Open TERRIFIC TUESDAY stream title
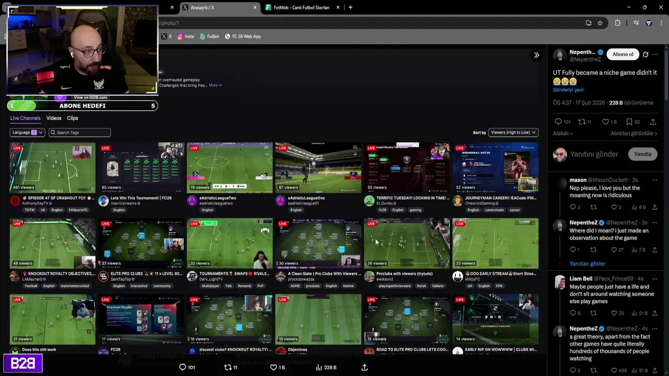 pyautogui.click(x=413, y=198)
